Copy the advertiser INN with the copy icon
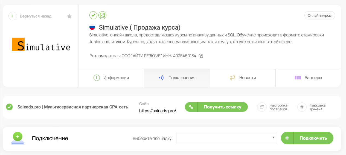This screenshot has width=346, height=155. tap(201, 56)
